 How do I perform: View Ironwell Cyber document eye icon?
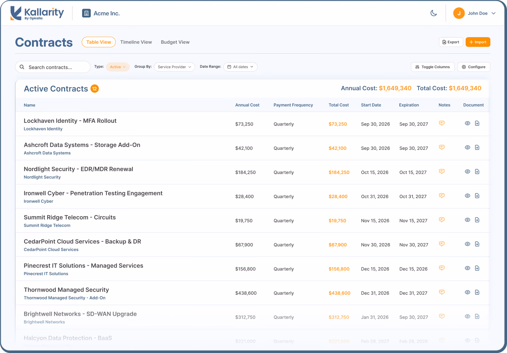[468, 196]
